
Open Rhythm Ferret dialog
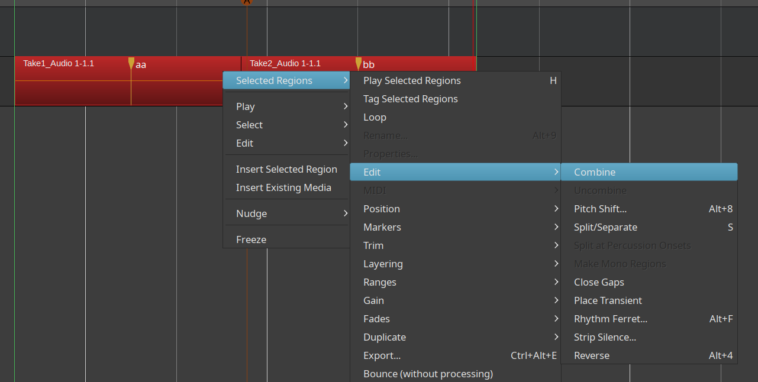click(611, 319)
